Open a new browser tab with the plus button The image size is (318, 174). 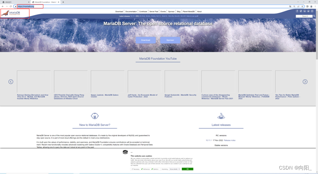[63, 2]
